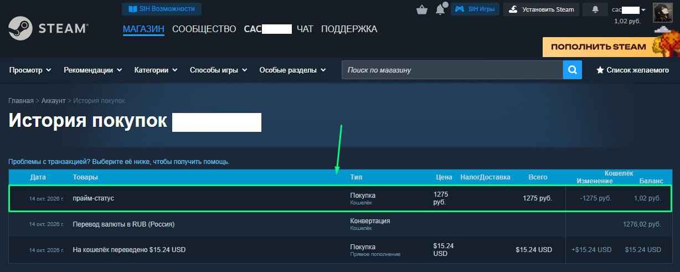680x272 pixels.
Task: Open the SIH Возможности button
Action: coord(162,9)
